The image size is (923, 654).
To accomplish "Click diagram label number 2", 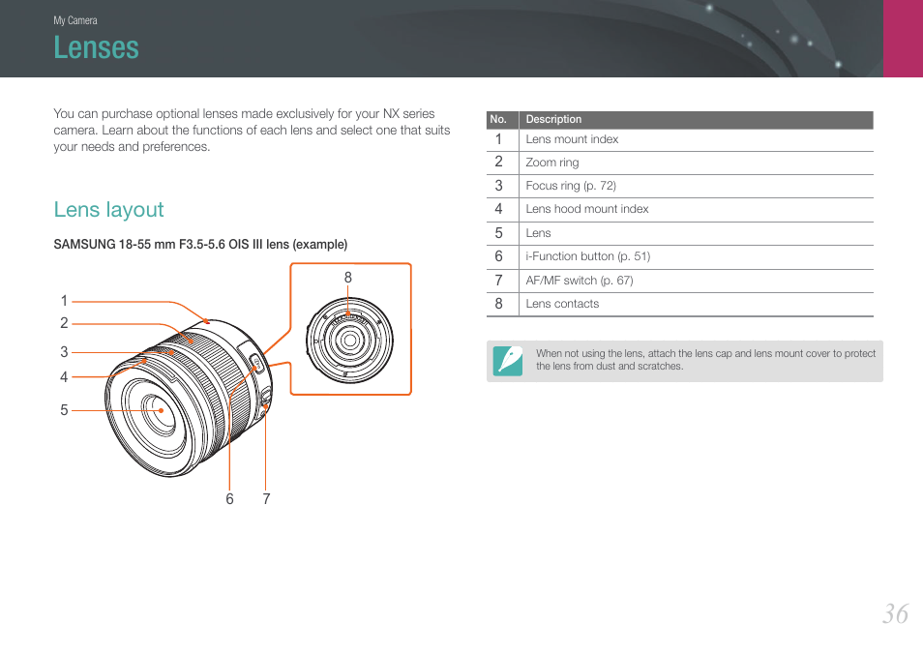I will pyautogui.click(x=64, y=323).
